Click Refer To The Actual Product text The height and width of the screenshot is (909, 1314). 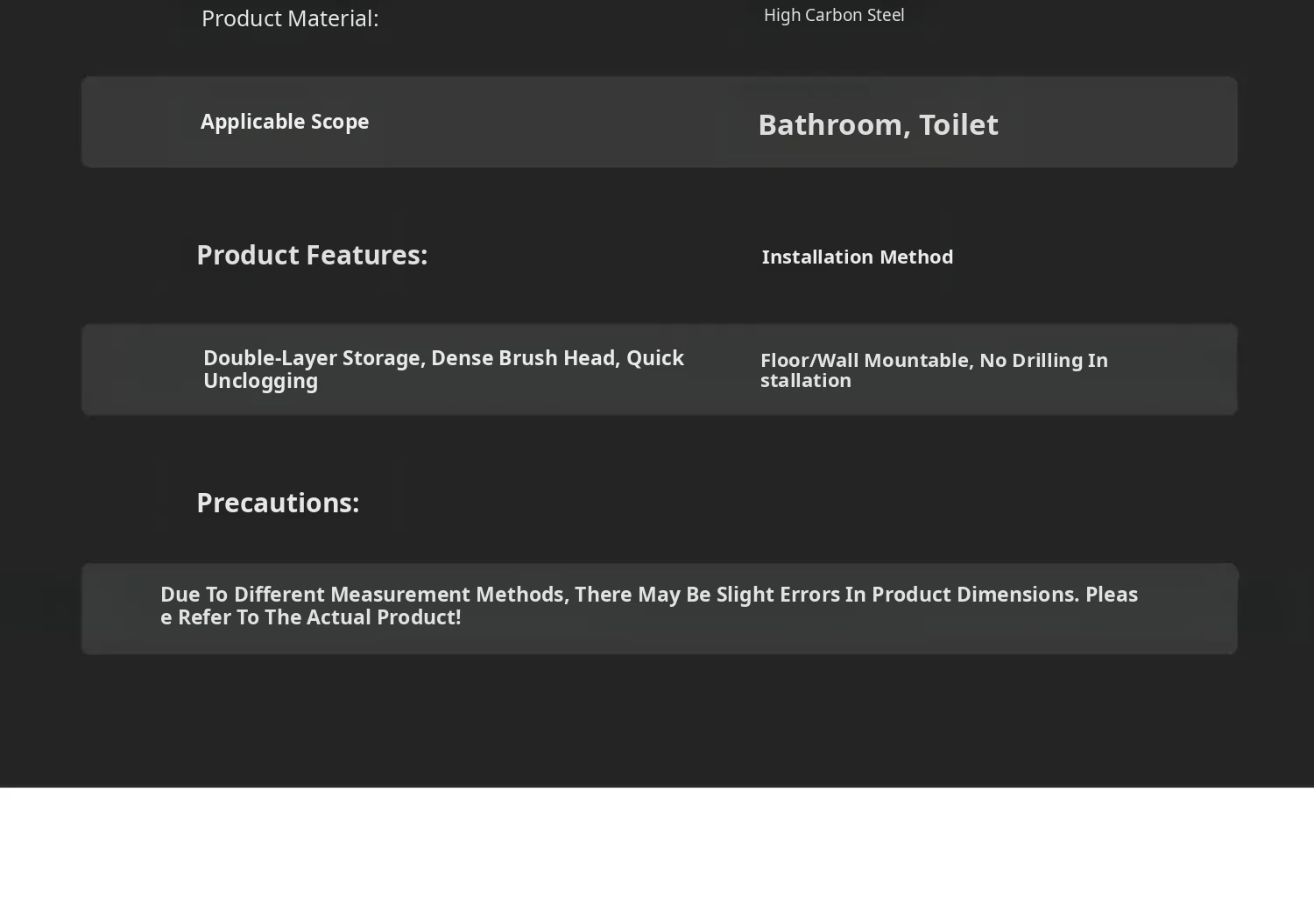pos(319,617)
